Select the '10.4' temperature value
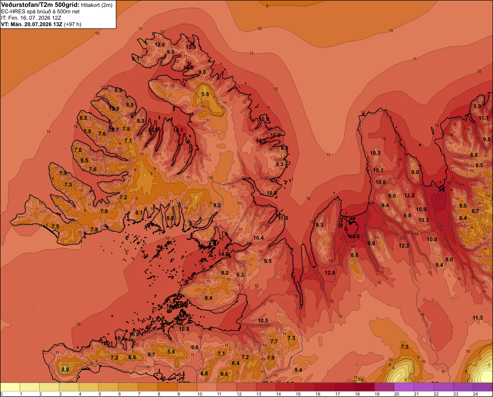493x397 pixels. [x=258, y=238]
